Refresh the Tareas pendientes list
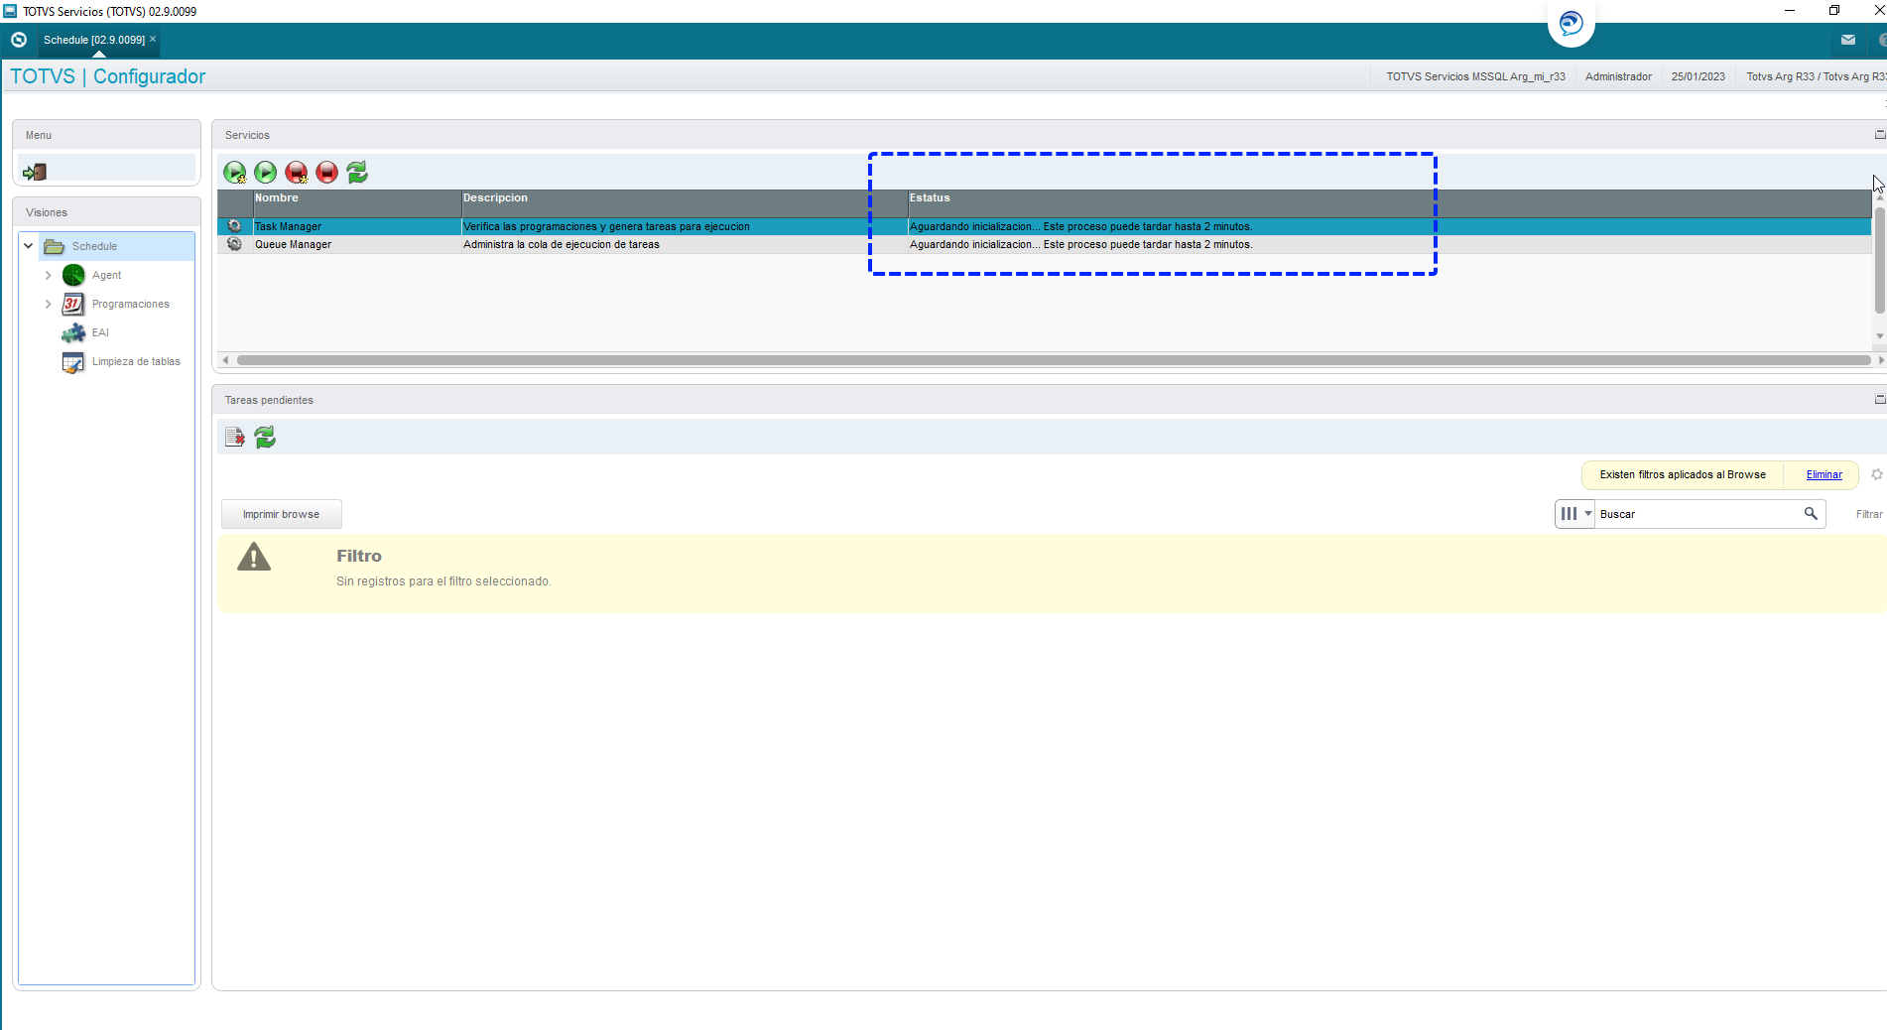Image resolution: width=1887 pixels, height=1030 pixels. pos(265,438)
